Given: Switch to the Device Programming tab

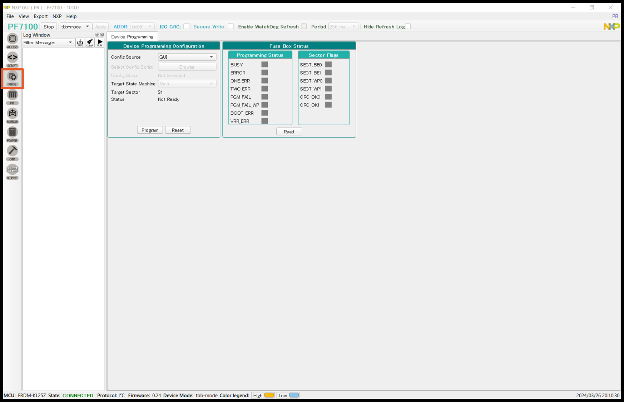Looking at the screenshot, I should 132,37.
